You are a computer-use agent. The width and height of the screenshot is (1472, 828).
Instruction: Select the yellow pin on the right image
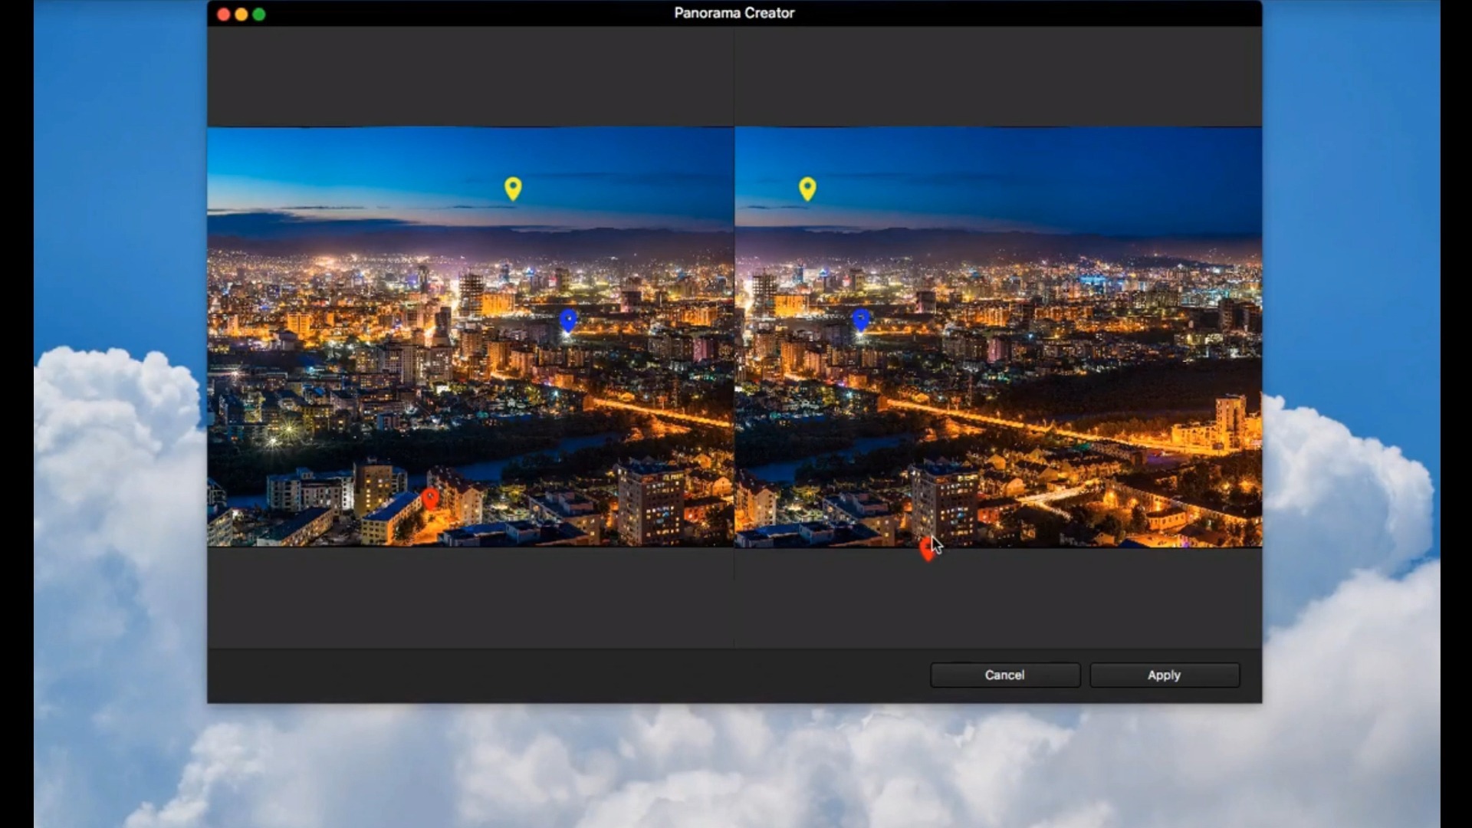click(x=807, y=189)
